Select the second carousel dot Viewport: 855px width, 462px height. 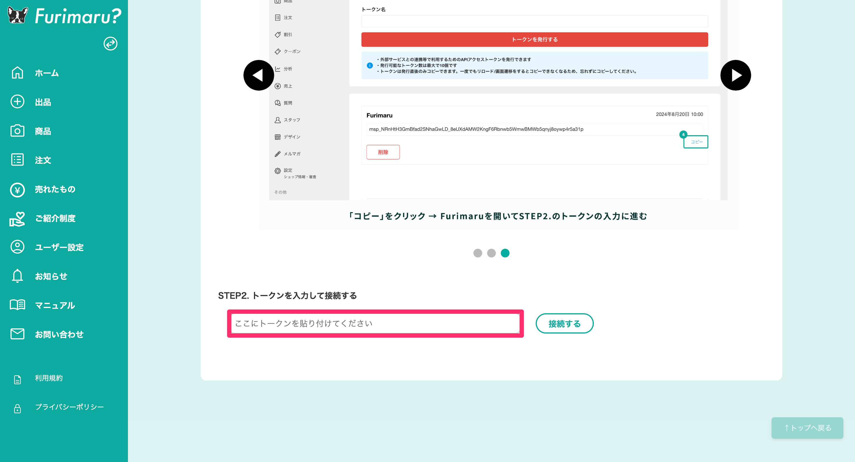click(x=491, y=253)
